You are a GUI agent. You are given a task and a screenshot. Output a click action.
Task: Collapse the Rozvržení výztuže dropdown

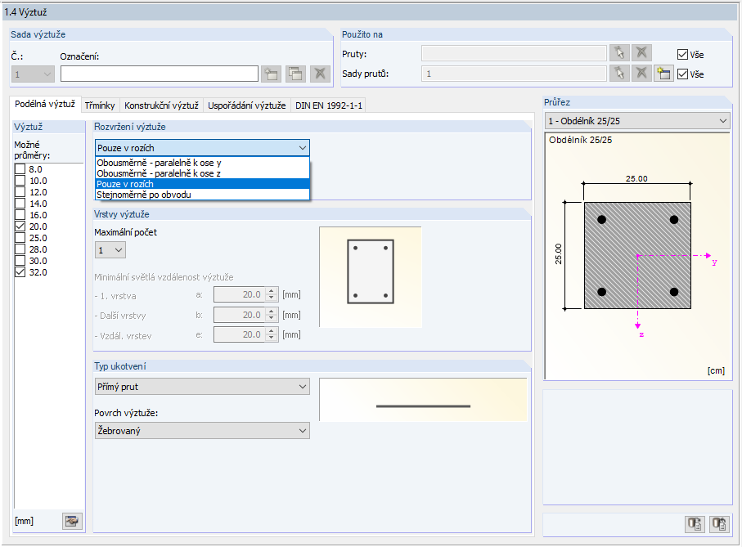[x=303, y=148]
